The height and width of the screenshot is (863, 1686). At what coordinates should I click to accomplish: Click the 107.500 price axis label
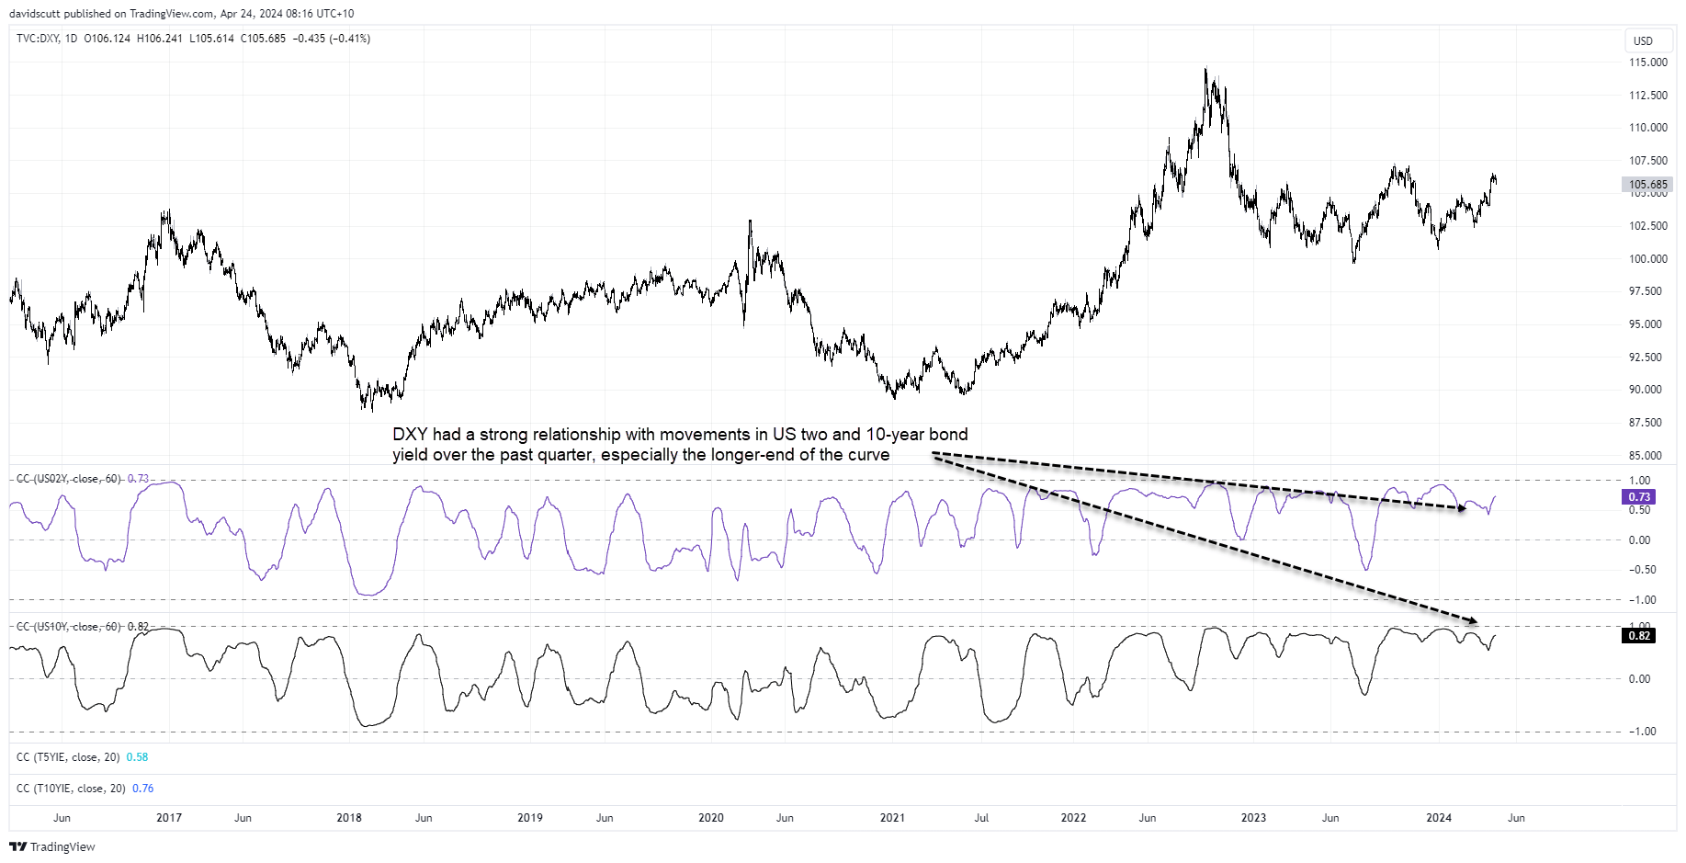pos(1648,161)
